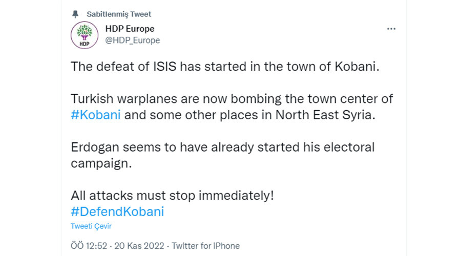Screen dimensions: 461x256
Task: Click the Erdogan electoral line of text
Action: 223,147
